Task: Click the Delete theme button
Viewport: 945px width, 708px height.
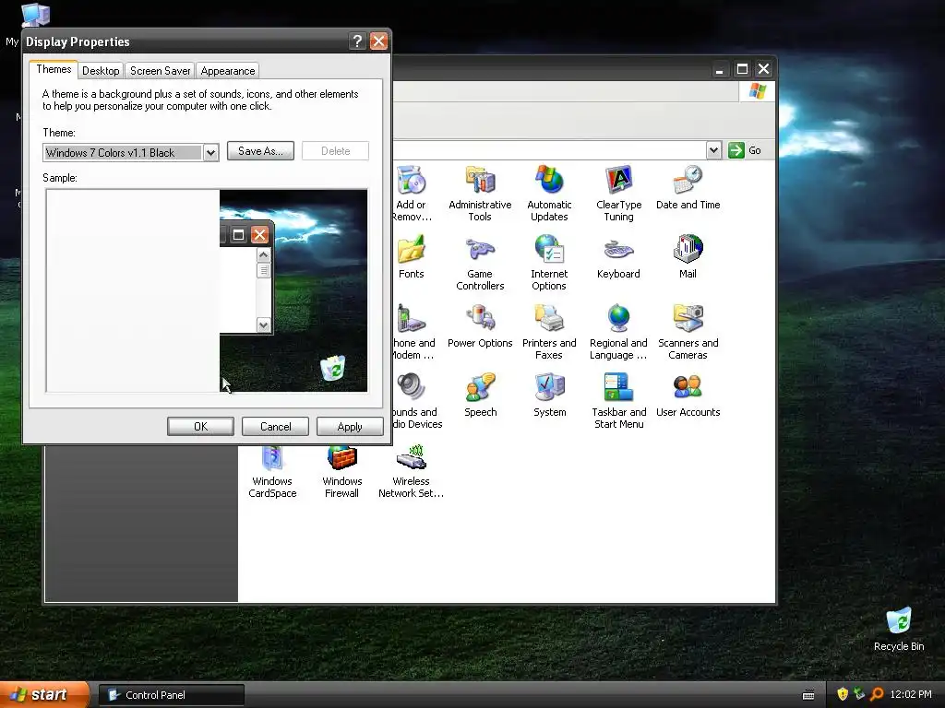Action: click(335, 151)
